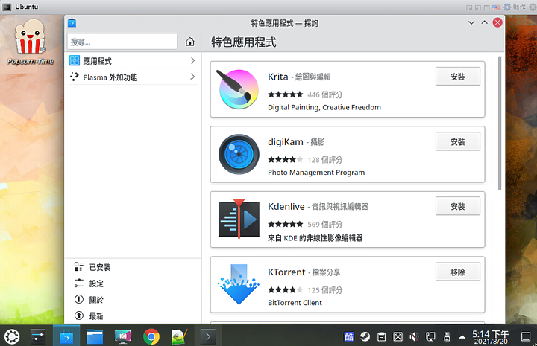Click the 應用程式 category grid icon
The width and height of the screenshot is (537, 346).
(x=75, y=60)
